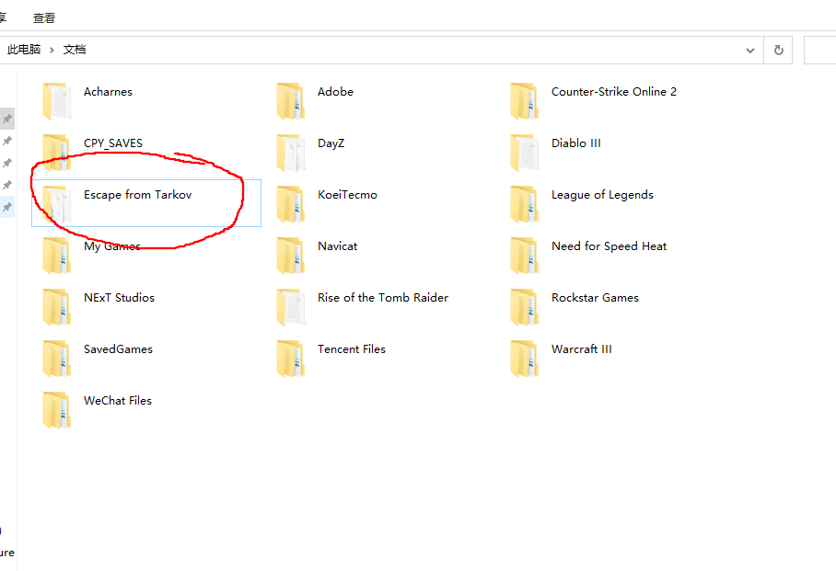Click the Warcraft III folder name
Viewport: 836px width, 571px height.
(x=582, y=349)
